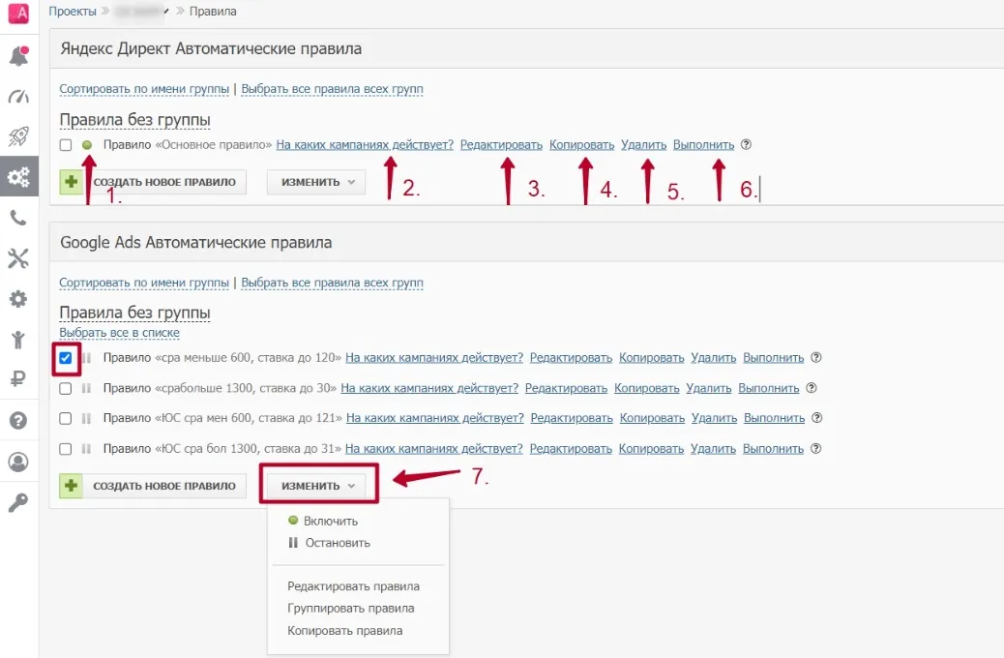Open the settings cog icon
The image size is (1004, 658).
[x=18, y=299]
